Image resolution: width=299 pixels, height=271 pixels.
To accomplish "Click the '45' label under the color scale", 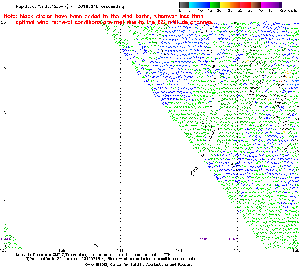I will point(270,11).
